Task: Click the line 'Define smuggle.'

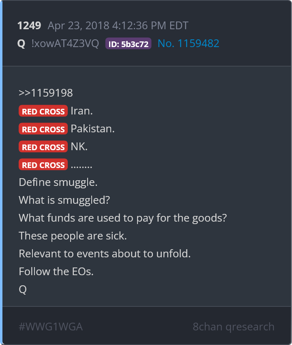Action: (x=58, y=182)
